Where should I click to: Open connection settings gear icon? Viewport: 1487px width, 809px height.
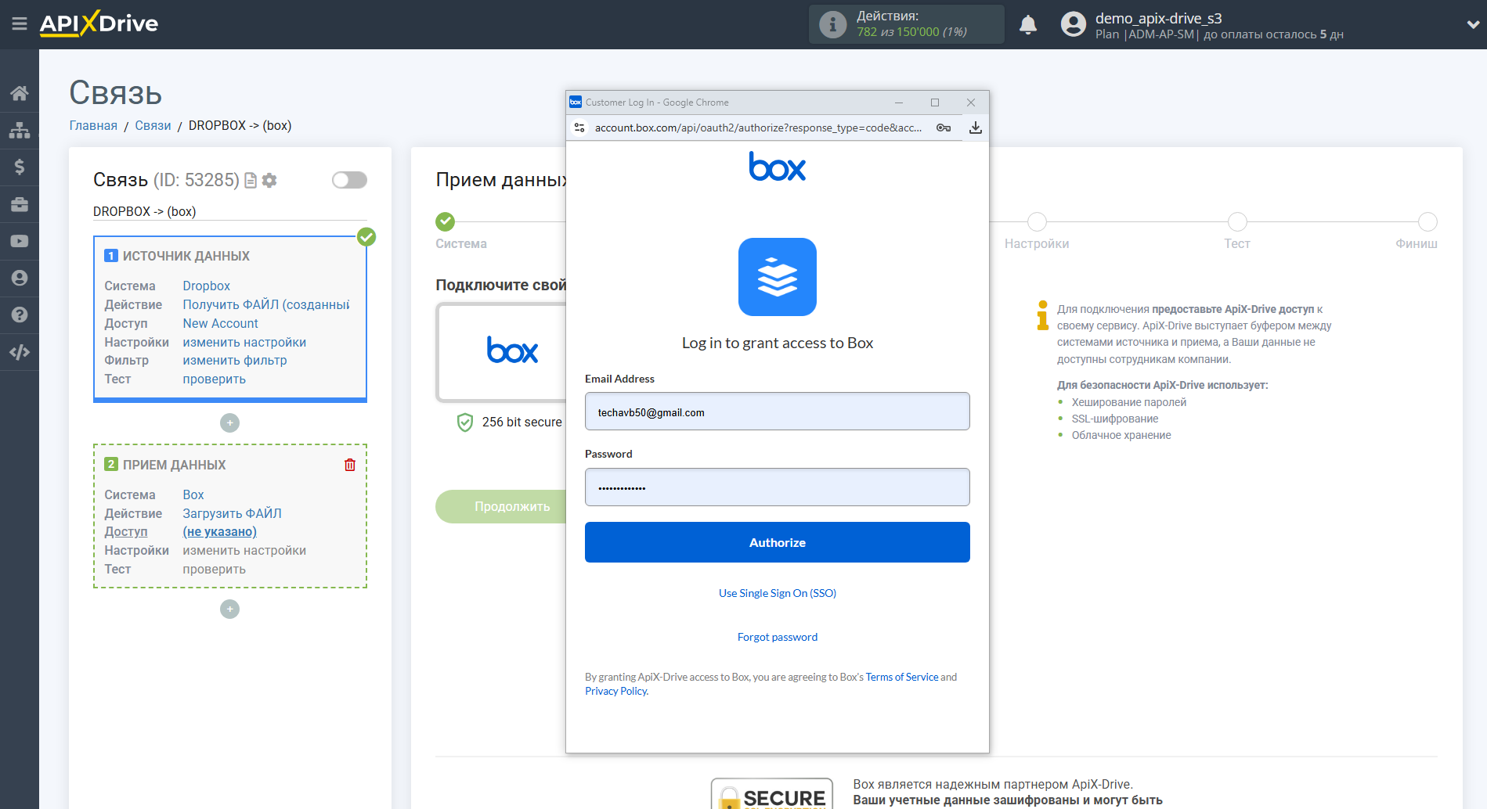270,181
